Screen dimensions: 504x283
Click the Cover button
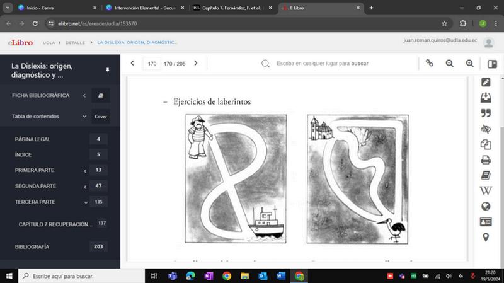pyautogui.click(x=101, y=117)
